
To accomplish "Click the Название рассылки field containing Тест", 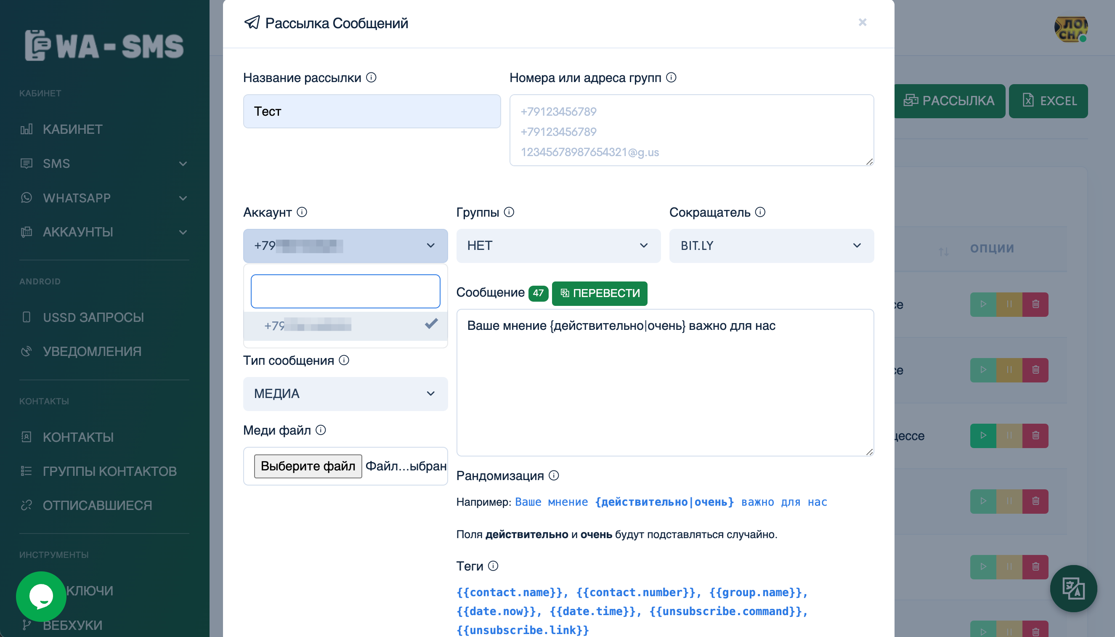I will [x=372, y=111].
